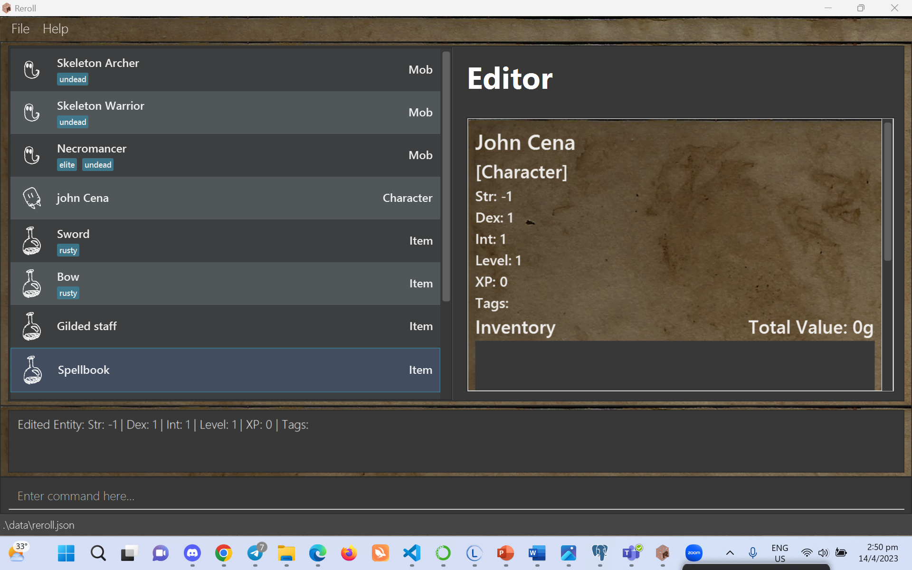Click the Sword item flask icon
This screenshot has width=912, height=570.
click(32, 241)
